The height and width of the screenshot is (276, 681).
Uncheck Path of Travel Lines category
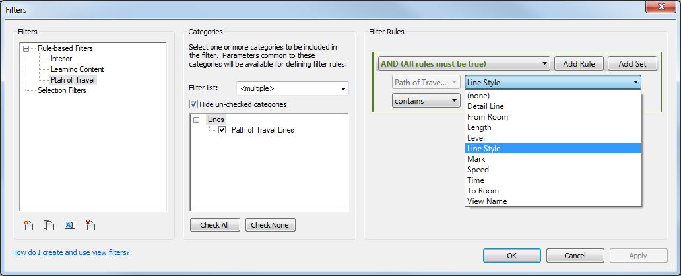[x=222, y=130]
